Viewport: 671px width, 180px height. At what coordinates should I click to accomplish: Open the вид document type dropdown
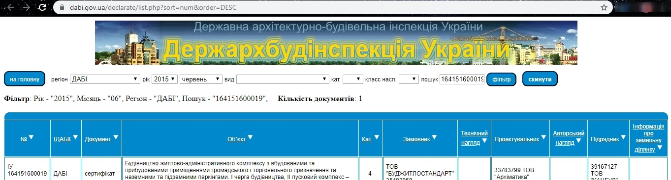(283, 79)
